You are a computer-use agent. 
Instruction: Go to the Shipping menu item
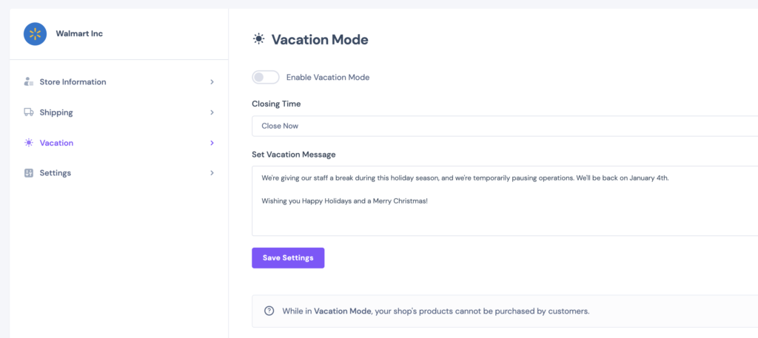[119, 112]
